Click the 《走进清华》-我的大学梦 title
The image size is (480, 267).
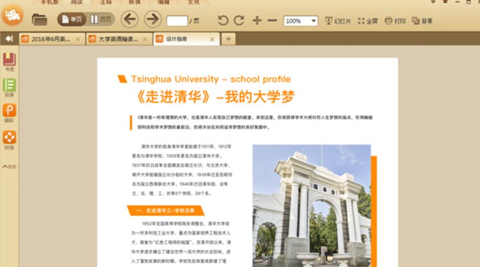214,97
